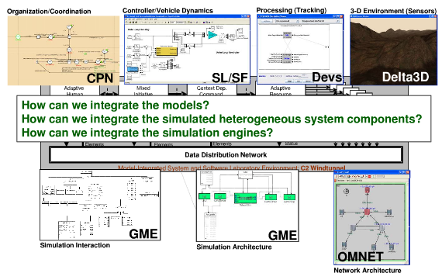
Task: Select the central red router node in OMNET
Action: 367,212
